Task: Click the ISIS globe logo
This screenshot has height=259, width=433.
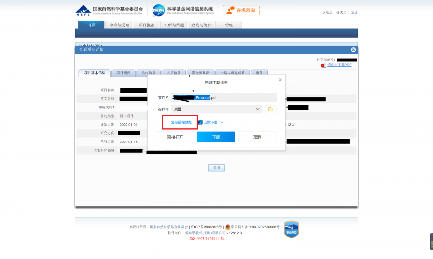Action: point(159,10)
